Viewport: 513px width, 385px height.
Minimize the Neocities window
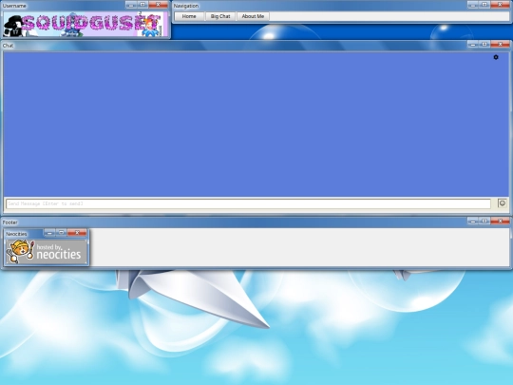point(49,233)
